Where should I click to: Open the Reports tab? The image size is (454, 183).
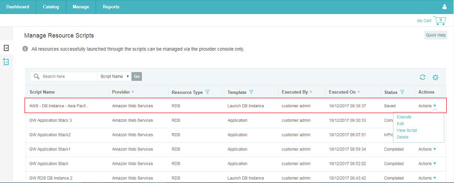point(111,7)
